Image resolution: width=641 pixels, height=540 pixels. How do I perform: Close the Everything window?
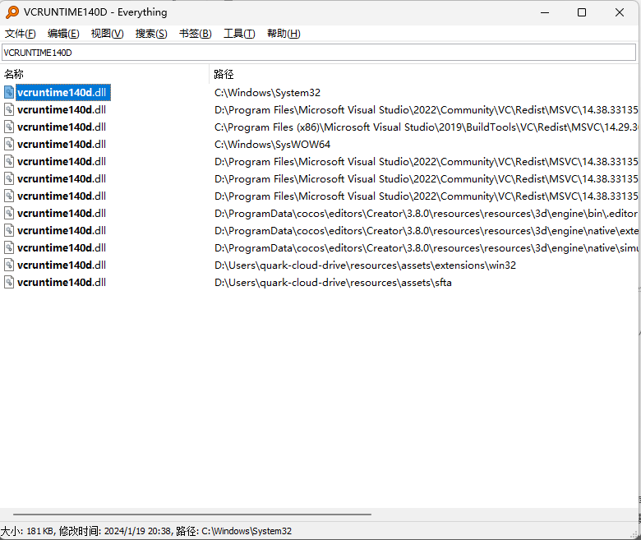[620, 12]
